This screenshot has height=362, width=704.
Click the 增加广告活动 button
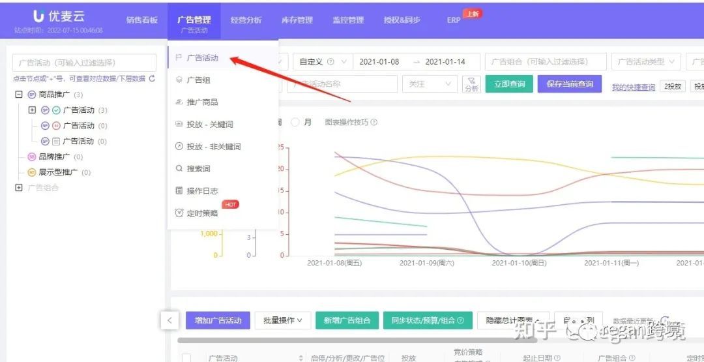click(218, 321)
